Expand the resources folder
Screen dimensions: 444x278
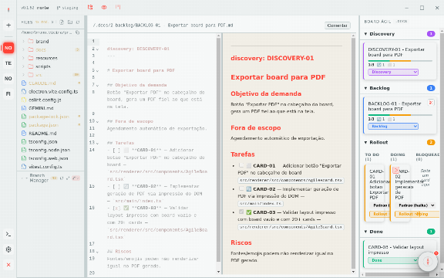tap(23, 58)
